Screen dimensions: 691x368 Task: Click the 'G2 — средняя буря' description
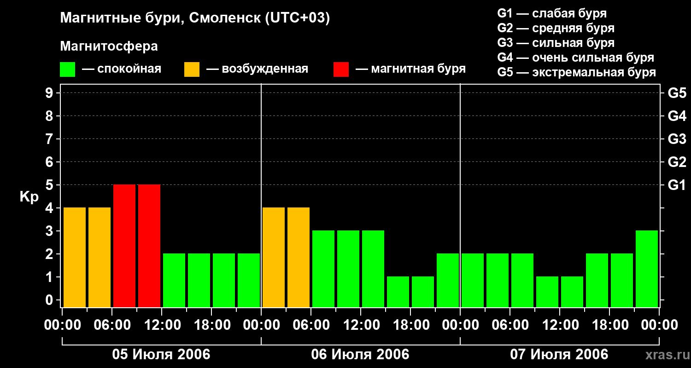(x=556, y=28)
